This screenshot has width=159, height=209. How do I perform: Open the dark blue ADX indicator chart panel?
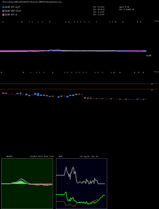81,184
